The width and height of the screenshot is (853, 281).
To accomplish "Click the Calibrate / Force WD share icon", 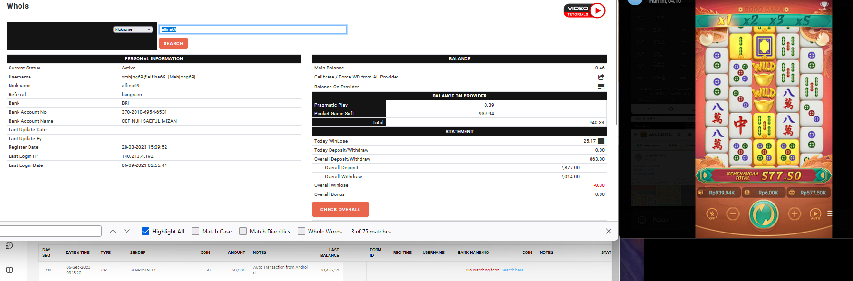I will click(601, 77).
